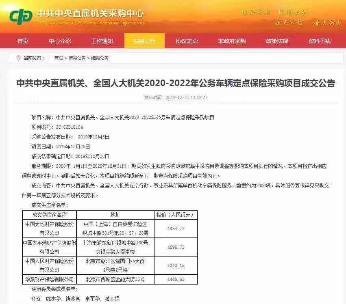Click the price 4454.72 table cell
The height and width of the screenshot is (304, 346).
[x=176, y=228]
